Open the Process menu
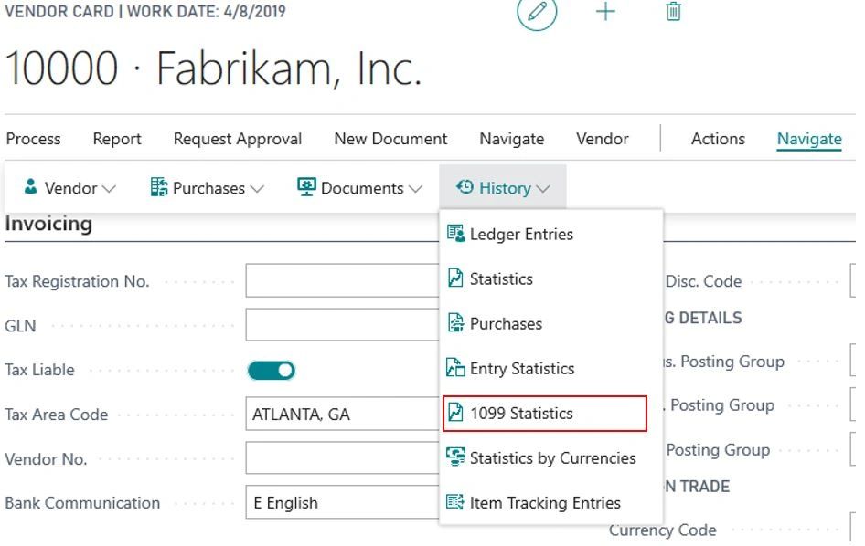Screen dimensions: 865x546 (33, 139)
